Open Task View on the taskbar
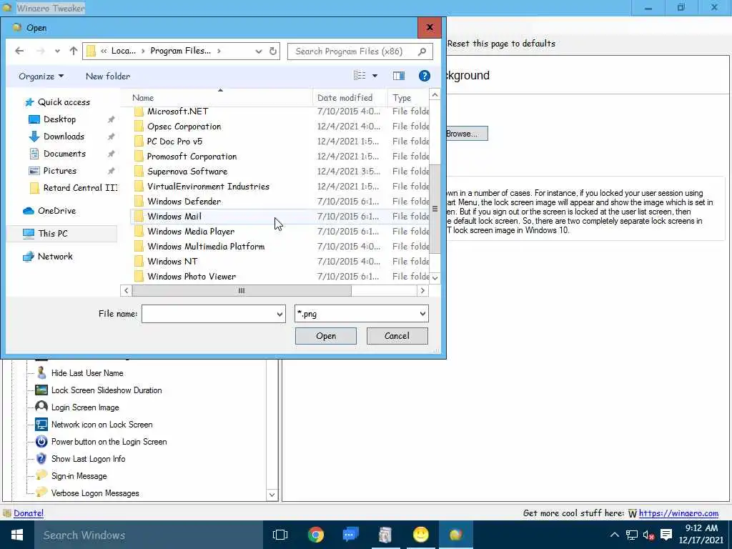 (280, 535)
